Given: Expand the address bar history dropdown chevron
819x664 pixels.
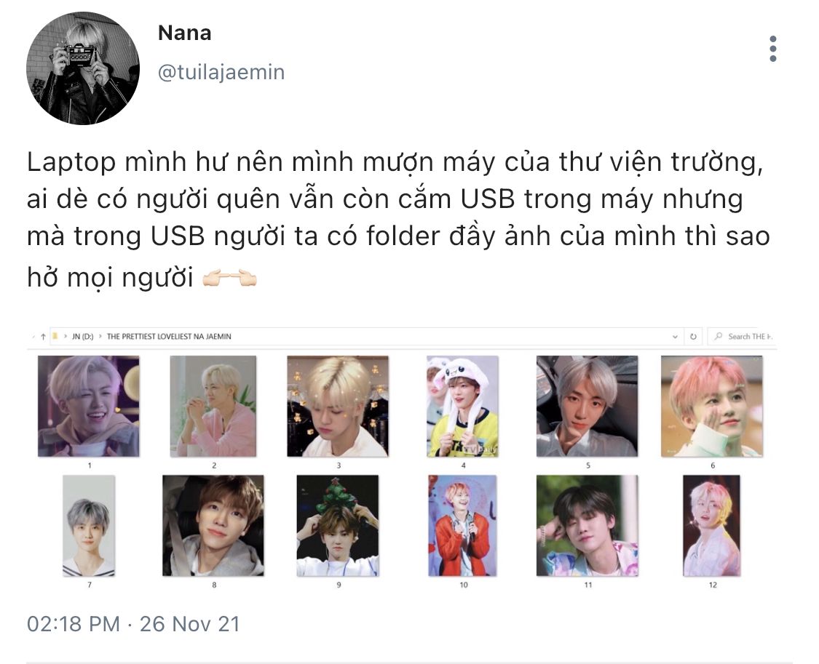Looking at the screenshot, I should pyautogui.click(x=676, y=337).
